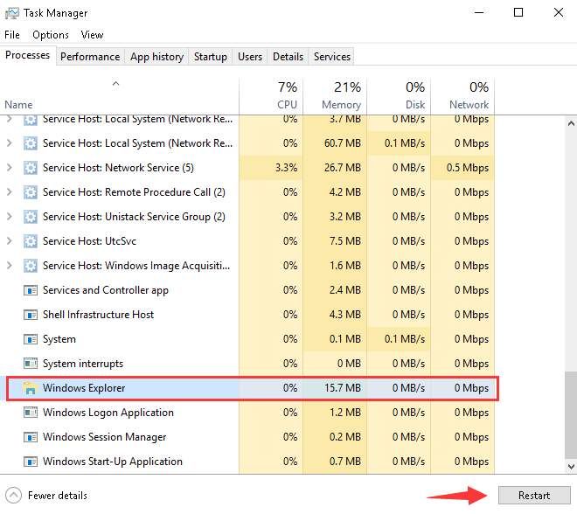Click the Windows Explorer folder icon
This screenshot has width=577, height=514.
tap(31, 388)
